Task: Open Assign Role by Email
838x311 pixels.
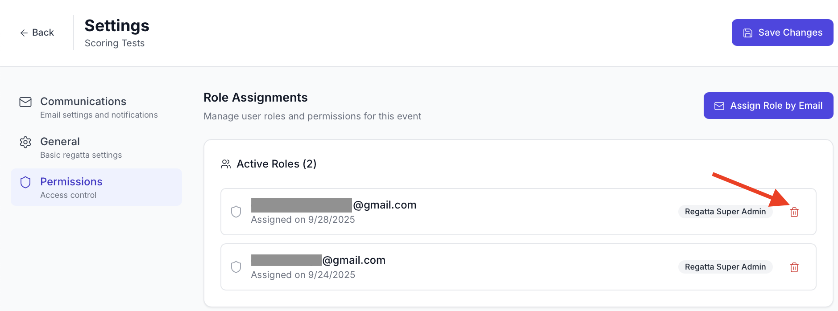Action: coord(768,106)
